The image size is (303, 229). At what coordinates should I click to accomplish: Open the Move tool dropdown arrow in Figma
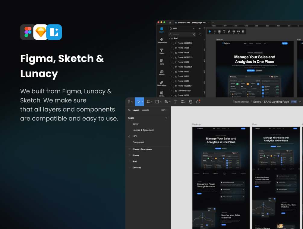click(142, 102)
